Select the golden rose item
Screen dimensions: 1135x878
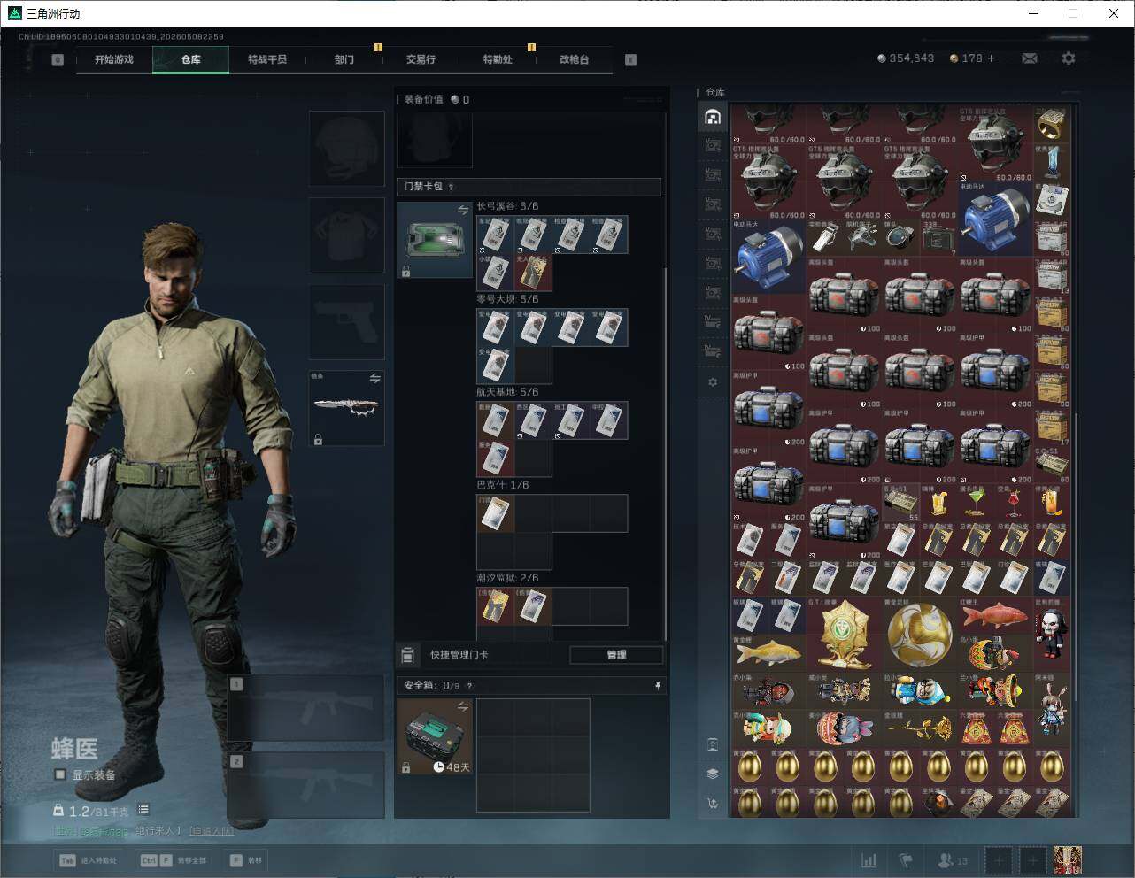919,729
